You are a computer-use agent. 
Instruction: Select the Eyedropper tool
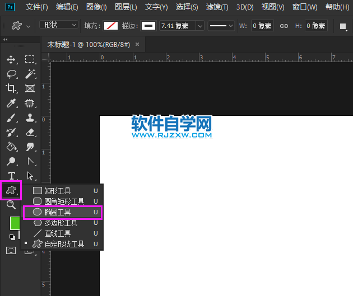[x=11, y=103]
